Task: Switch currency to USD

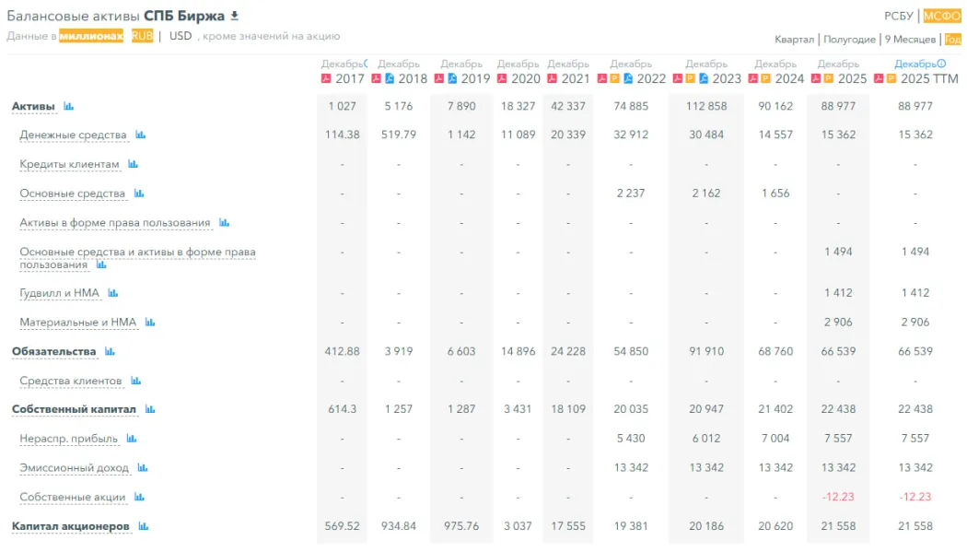Action: pyautogui.click(x=181, y=36)
